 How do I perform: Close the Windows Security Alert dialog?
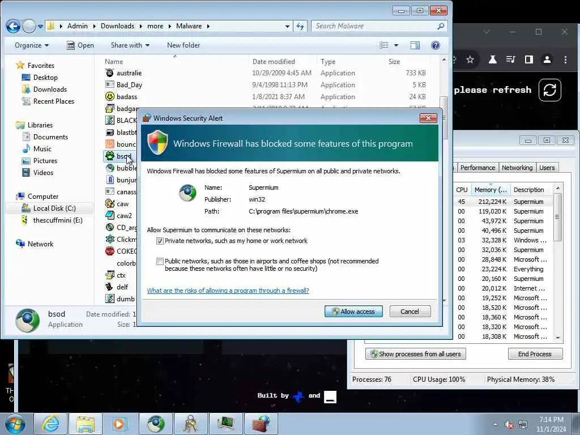click(x=428, y=118)
